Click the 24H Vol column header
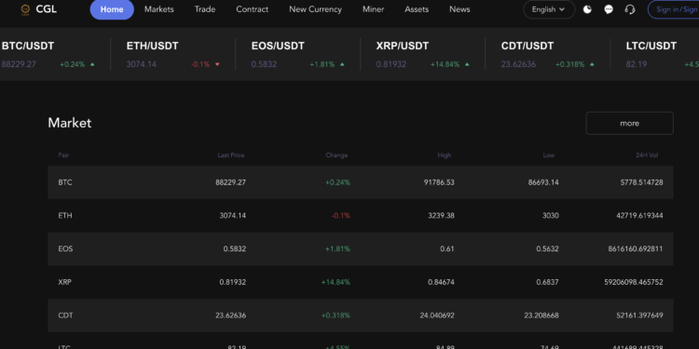This screenshot has height=349, width=699. 647,155
